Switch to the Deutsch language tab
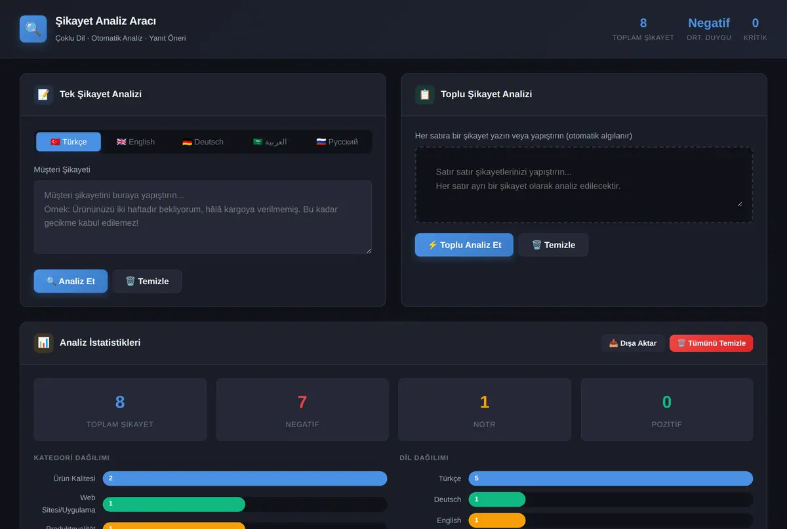The width and height of the screenshot is (787, 529). [203, 142]
